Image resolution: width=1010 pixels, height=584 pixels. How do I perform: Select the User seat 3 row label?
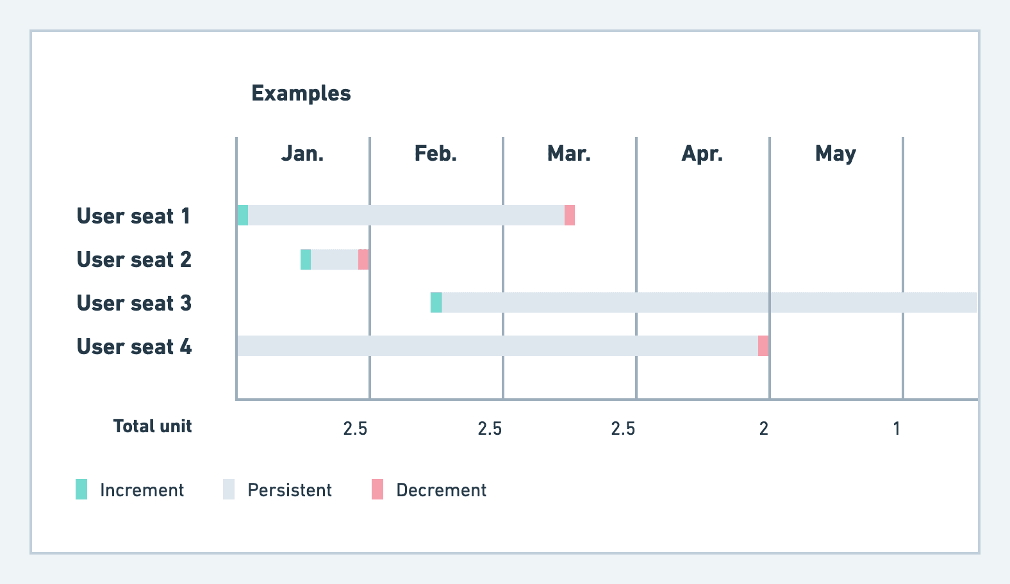[x=134, y=303]
